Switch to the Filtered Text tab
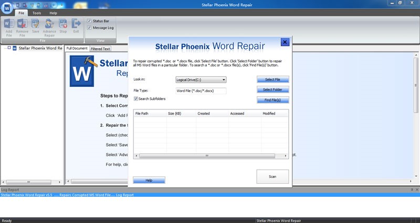The height and width of the screenshot is (223, 420). click(100, 49)
